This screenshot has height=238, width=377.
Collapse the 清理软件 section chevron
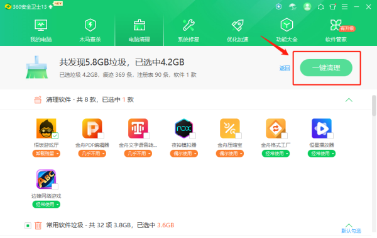coord(349,99)
